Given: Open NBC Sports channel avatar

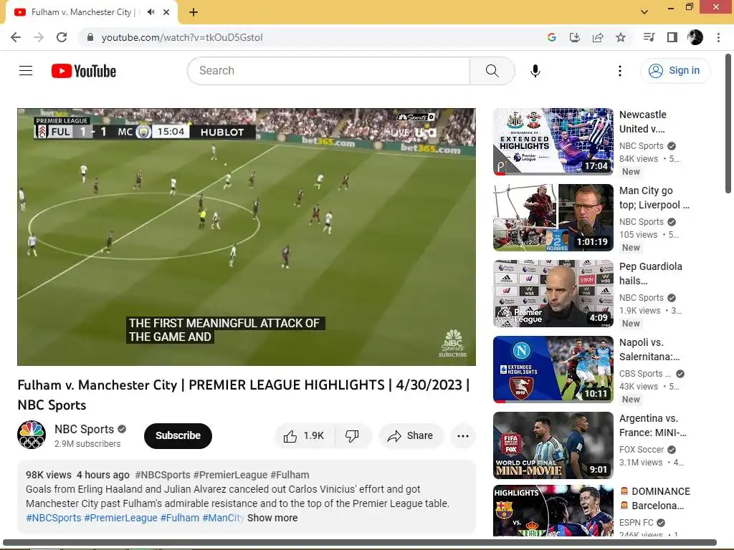Looking at the screenshot, I should [32, 435].
